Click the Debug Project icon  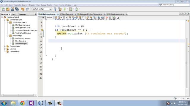coord(70,9)
